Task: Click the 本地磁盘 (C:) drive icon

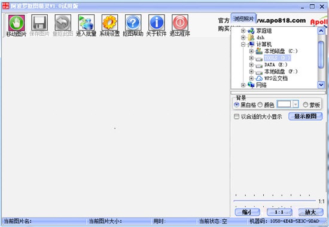Action: [259, 51]
